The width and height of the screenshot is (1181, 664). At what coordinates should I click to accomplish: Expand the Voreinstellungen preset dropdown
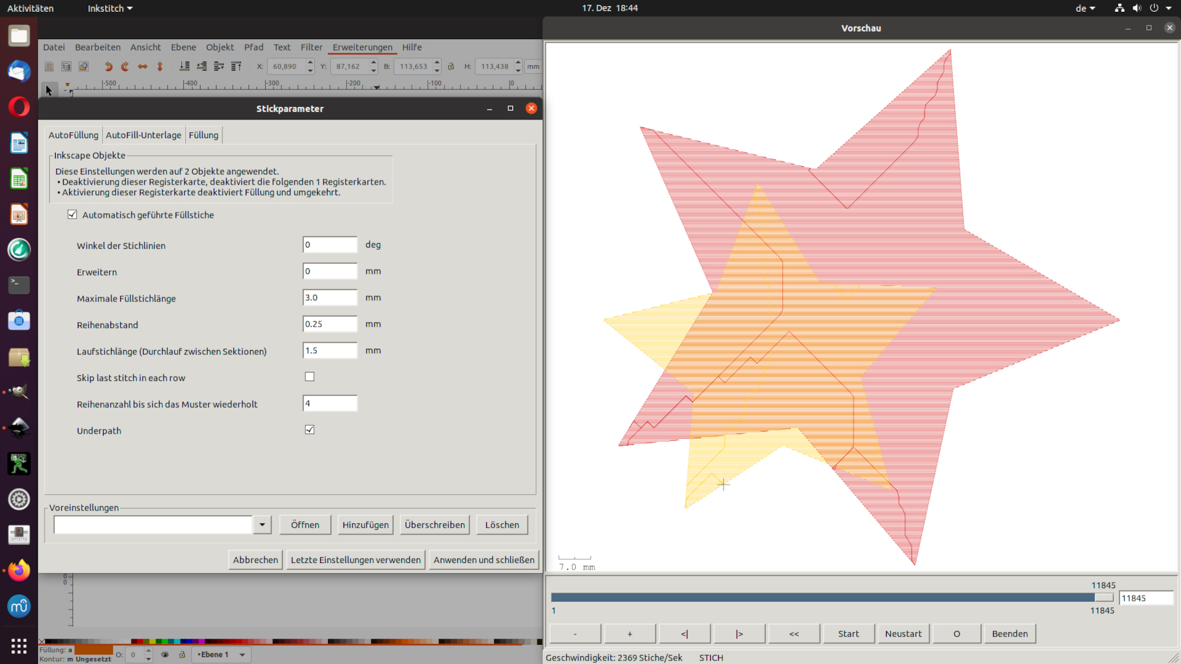pos(262,525)
